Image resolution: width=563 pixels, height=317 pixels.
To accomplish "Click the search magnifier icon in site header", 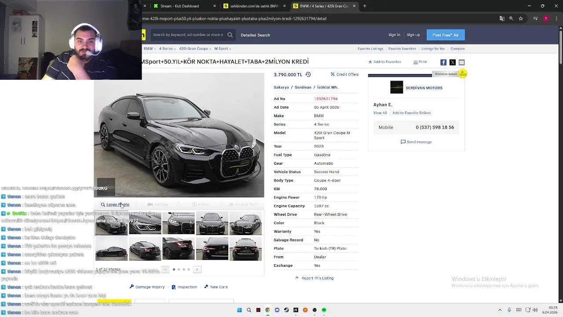I will [x=230, y=35].
